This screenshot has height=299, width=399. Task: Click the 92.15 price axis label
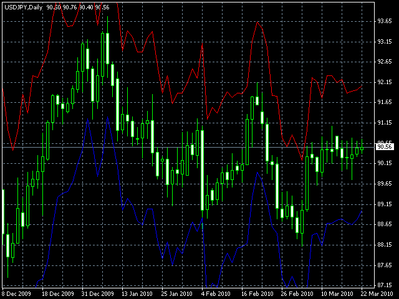pos(385,82)
